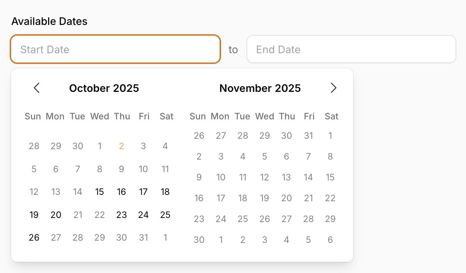The width and height of the screenshot is (466, 273).
Task: Click the Available Dates label
Action: [49, 21]
